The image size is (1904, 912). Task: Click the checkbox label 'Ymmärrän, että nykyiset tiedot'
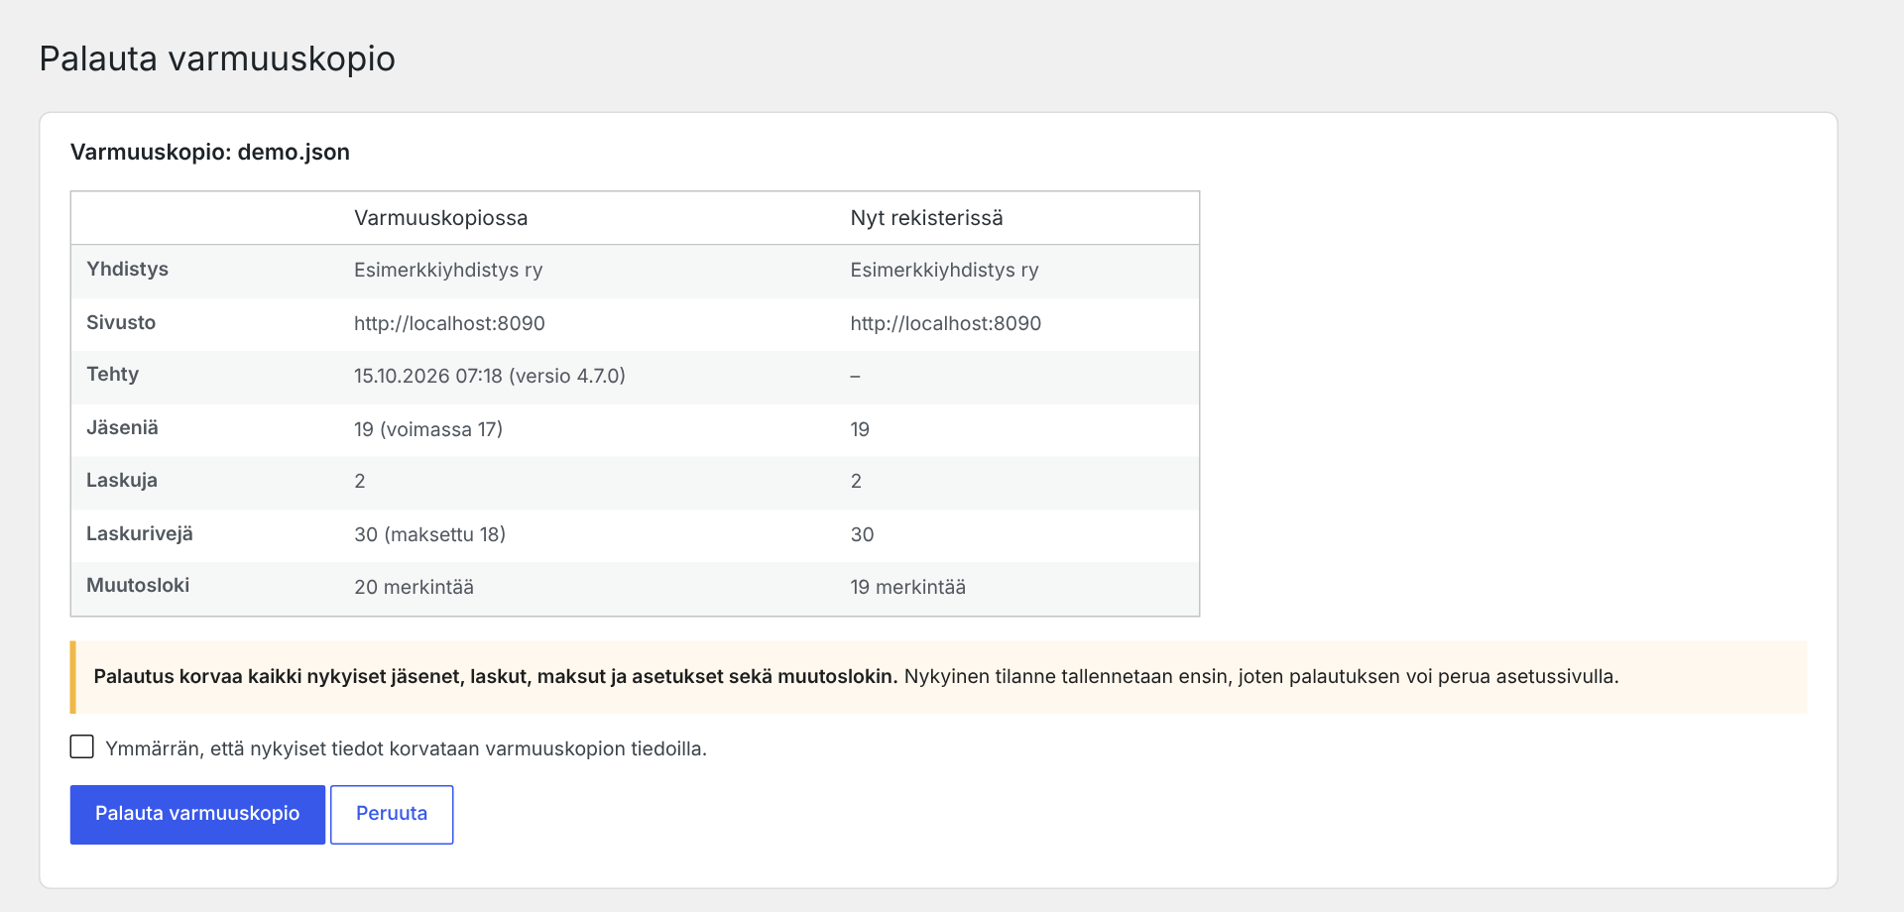pos(244,749)
